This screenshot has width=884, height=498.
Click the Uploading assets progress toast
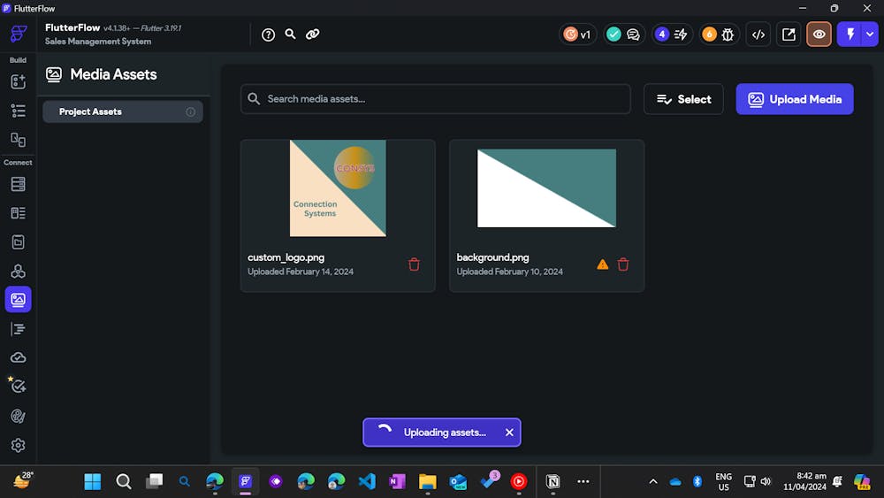441,432
